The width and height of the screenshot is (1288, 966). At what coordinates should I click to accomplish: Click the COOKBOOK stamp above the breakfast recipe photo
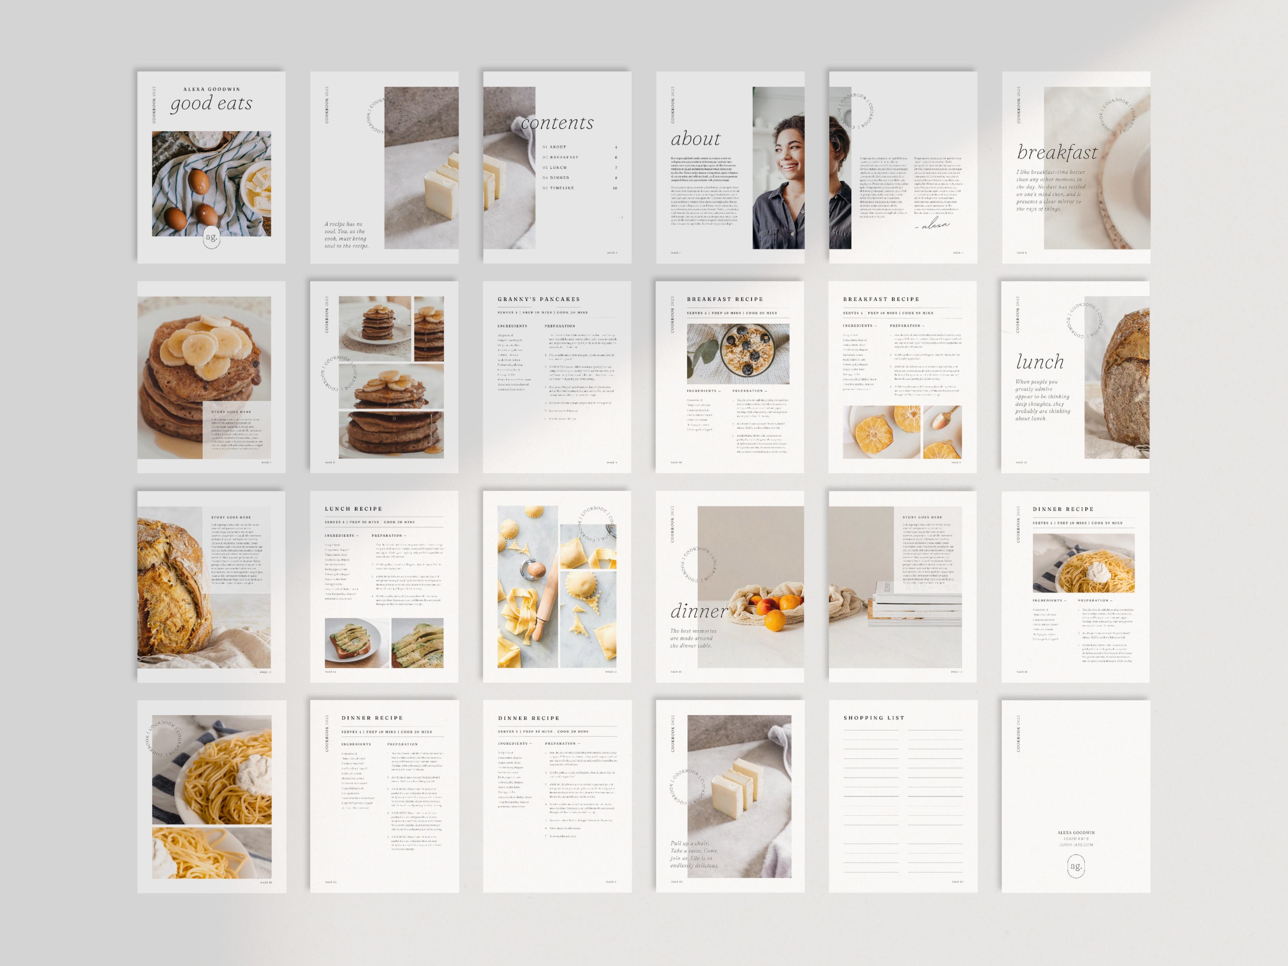pos(1116,116)
